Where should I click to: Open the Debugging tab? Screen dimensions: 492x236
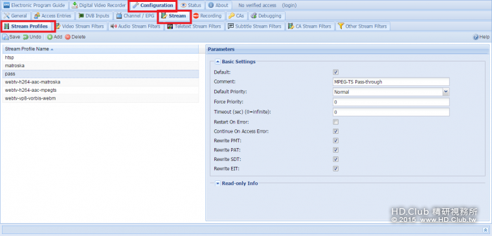click(267, 16)
